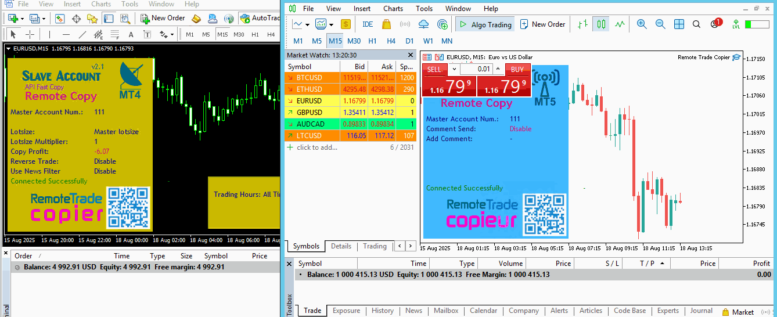The image size is (777, 317).
Task: Select the MT4 vertical line tool
Action: click(x=49, y=34)
